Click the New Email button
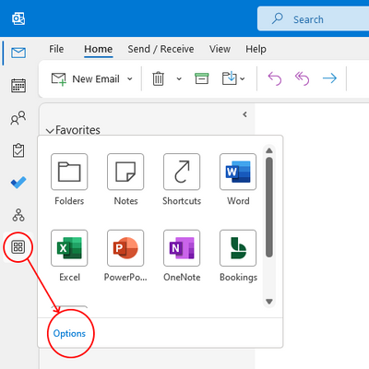This screenshot has height=369, width=369. click(89, 79)
